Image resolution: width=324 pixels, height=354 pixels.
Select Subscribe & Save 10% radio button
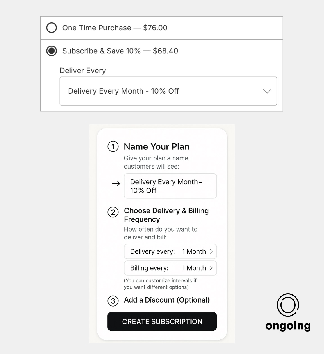[51, 51]
